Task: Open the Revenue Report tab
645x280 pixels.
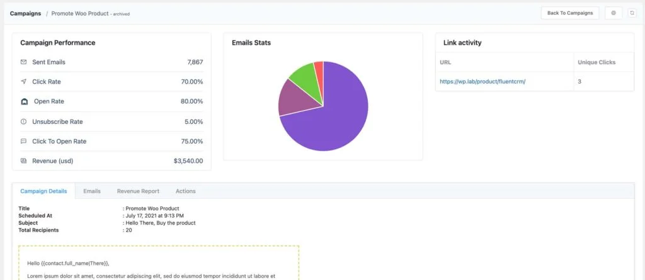Action: (x=138, y=191)
